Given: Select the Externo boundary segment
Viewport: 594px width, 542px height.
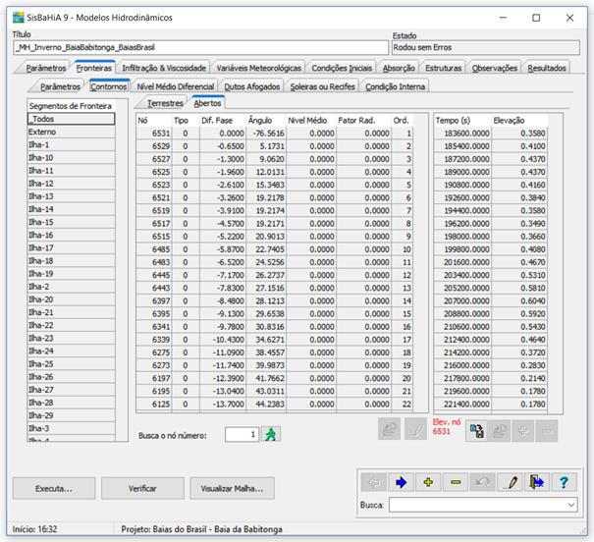Looking at the screenshot, I should [x=72, y=132].
